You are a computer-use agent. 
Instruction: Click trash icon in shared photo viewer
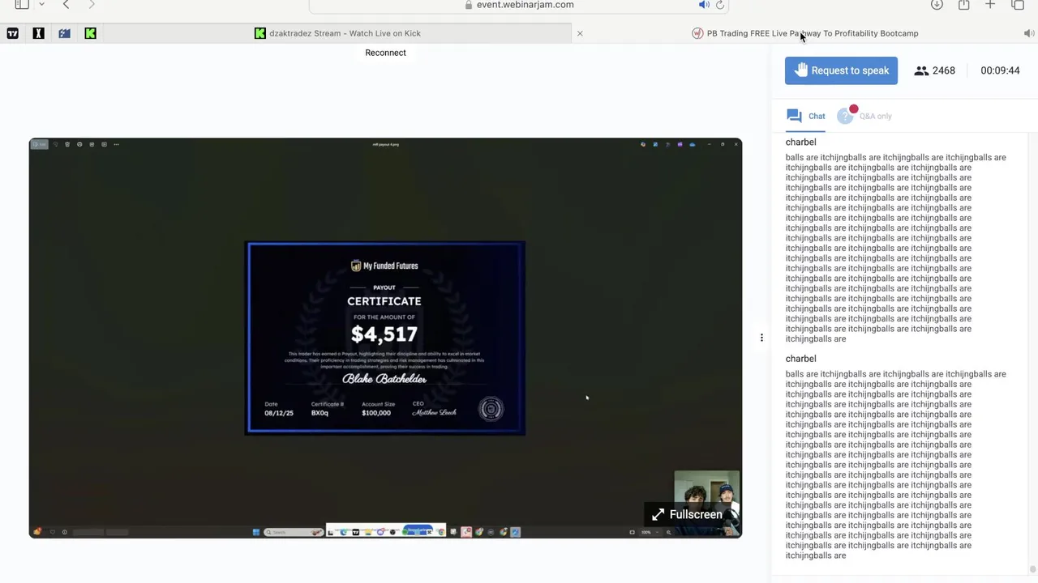tap(67, 144)
